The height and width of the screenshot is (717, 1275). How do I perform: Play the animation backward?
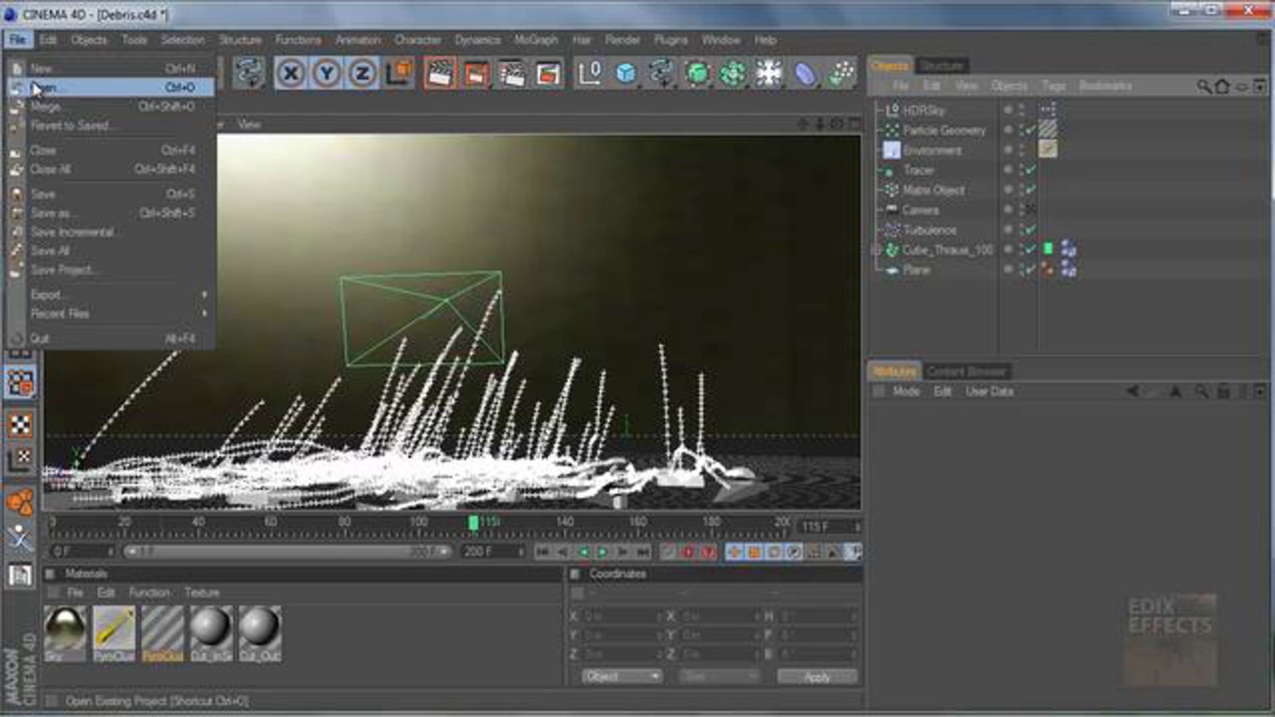tap(583, 552)
